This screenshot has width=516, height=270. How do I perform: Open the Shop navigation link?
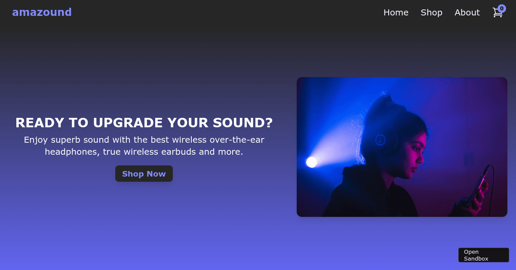pyautogui.click(x=431, y=12)
